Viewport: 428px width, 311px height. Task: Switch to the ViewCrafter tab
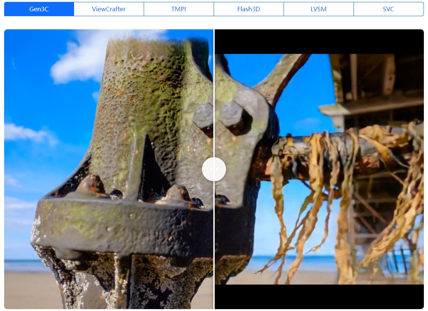109,9
